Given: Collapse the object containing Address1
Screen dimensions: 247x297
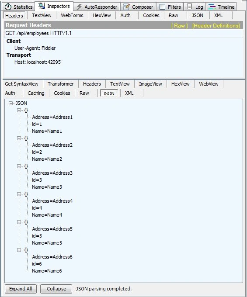Looking at the screenshot, I should 19,110.
